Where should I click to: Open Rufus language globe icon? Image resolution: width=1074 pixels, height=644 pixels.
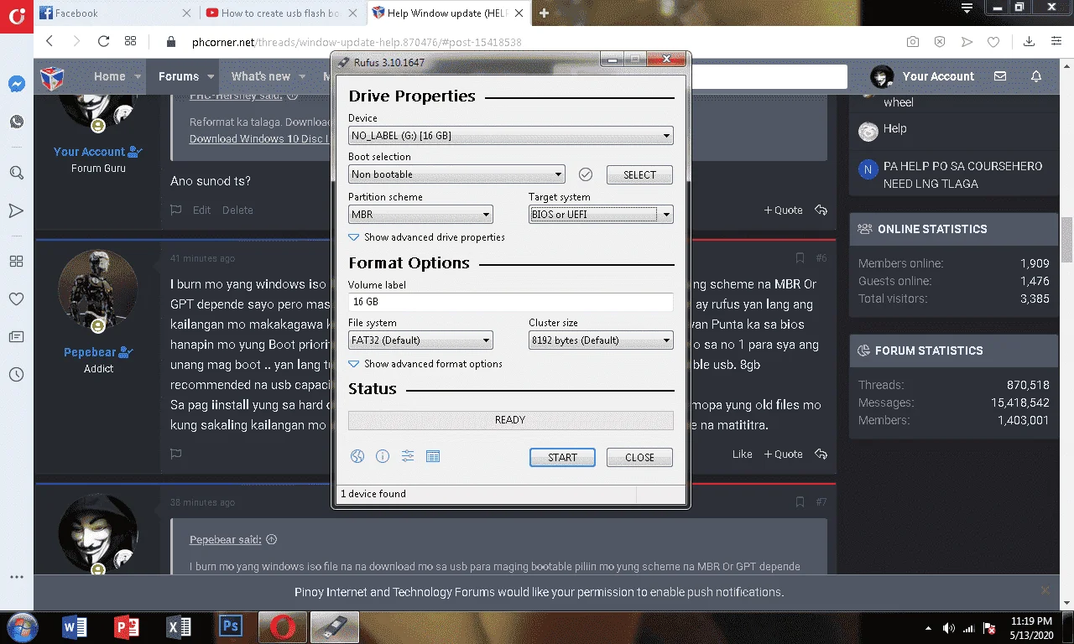click(357, 456)
